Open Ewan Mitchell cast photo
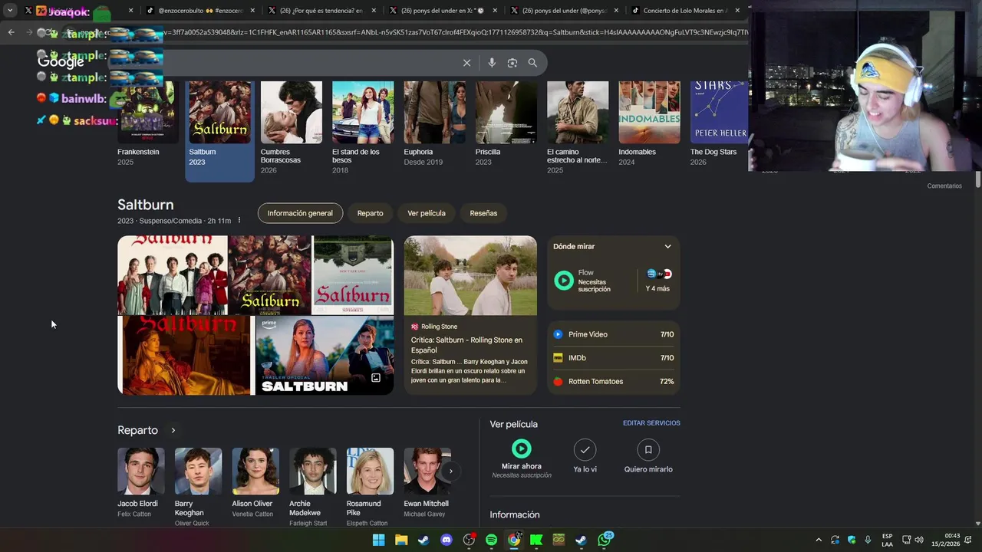Image resolution: width=982 pixels, height=552 pixels. [427, 472]
